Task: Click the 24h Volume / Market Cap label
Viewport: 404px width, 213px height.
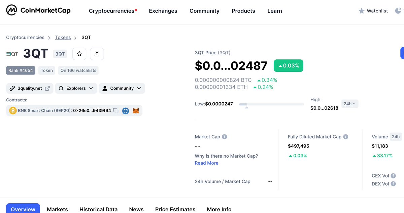Action: point(223,181)
